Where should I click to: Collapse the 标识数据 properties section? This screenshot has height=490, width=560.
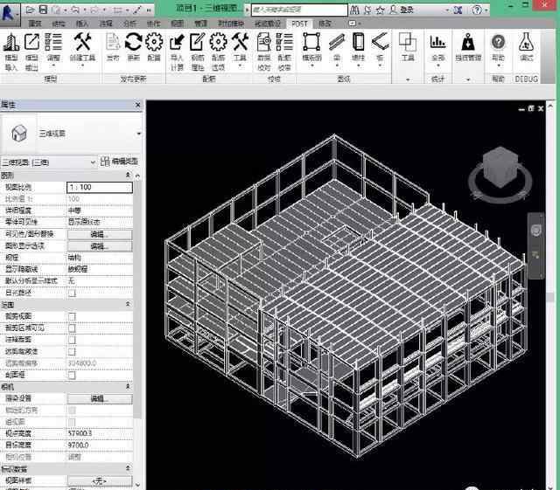coord(128,467)
